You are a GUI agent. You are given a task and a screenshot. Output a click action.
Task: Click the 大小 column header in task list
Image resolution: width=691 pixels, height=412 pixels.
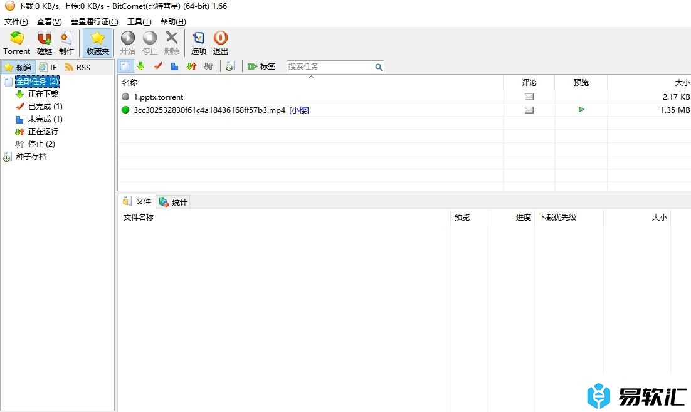point(649,82)
